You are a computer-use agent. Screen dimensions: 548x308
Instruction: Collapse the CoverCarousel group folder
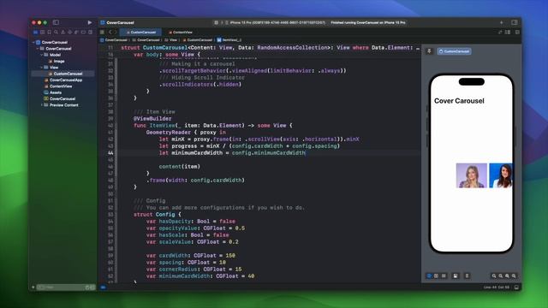tap(38, 49)
